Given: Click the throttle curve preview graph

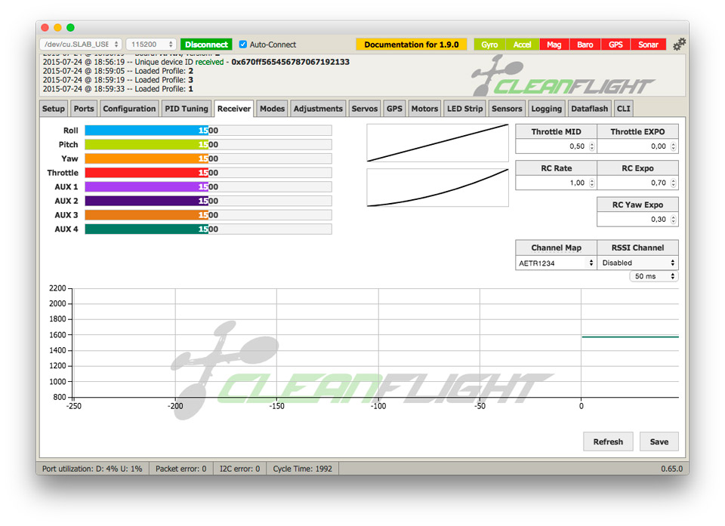Looking at the screenshot, I should click(x=437, y=143).
